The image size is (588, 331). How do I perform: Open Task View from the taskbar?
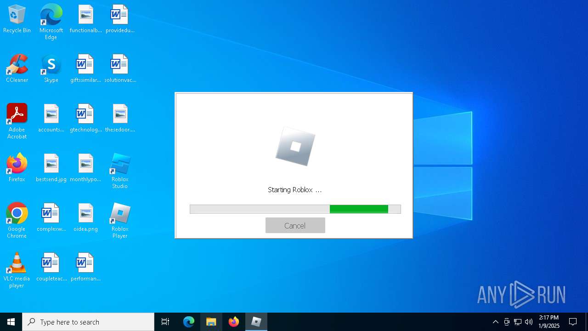click(165, 322)
